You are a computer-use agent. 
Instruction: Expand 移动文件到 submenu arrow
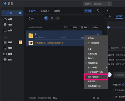pyautogui.click(x=106, y=68)
